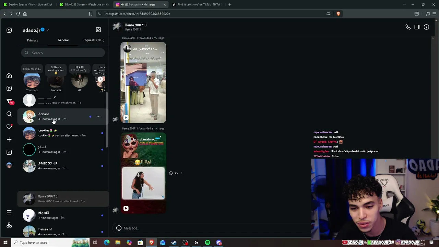Image resolution: width=439 pixels, height=247 pixels.
Task: Open more options for Adnane chat
Action: (x=98, y=117)
